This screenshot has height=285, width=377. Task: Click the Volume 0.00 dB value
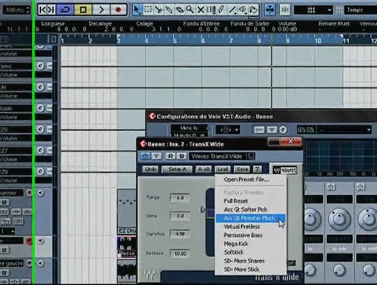click(288, 29)
